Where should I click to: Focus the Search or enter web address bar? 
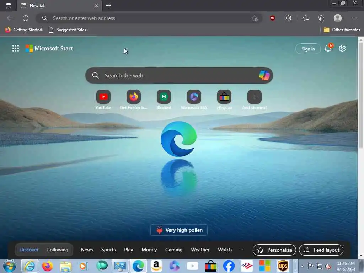tap(149, 18)
